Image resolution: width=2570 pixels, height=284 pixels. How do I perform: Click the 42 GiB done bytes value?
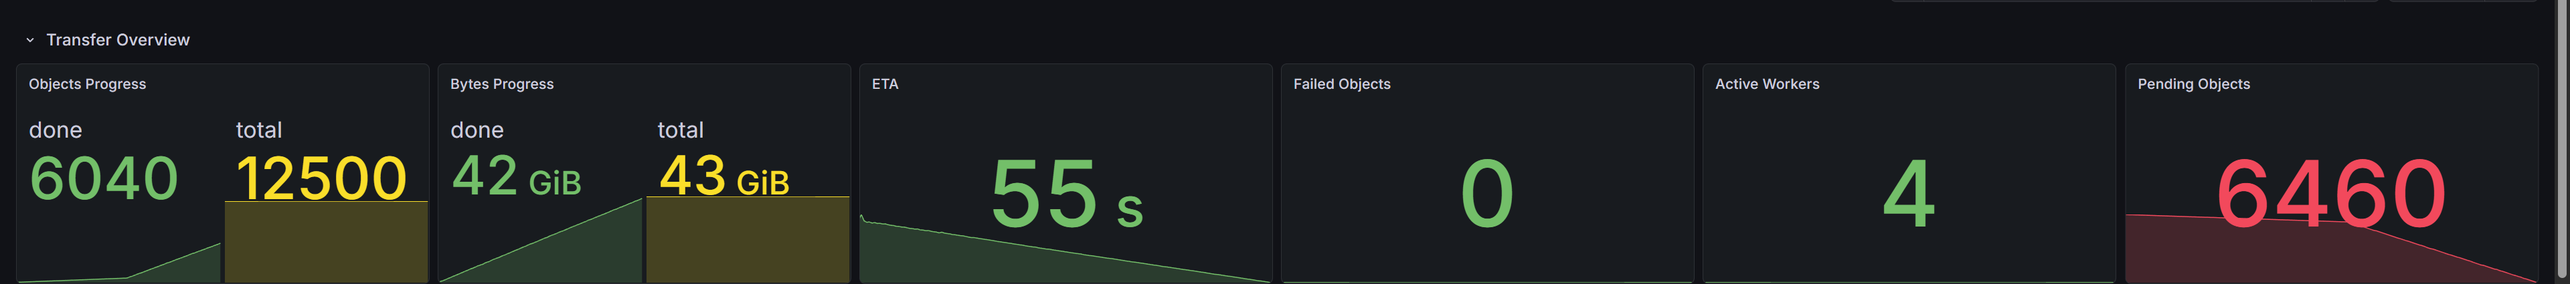(x=516, y=176)
